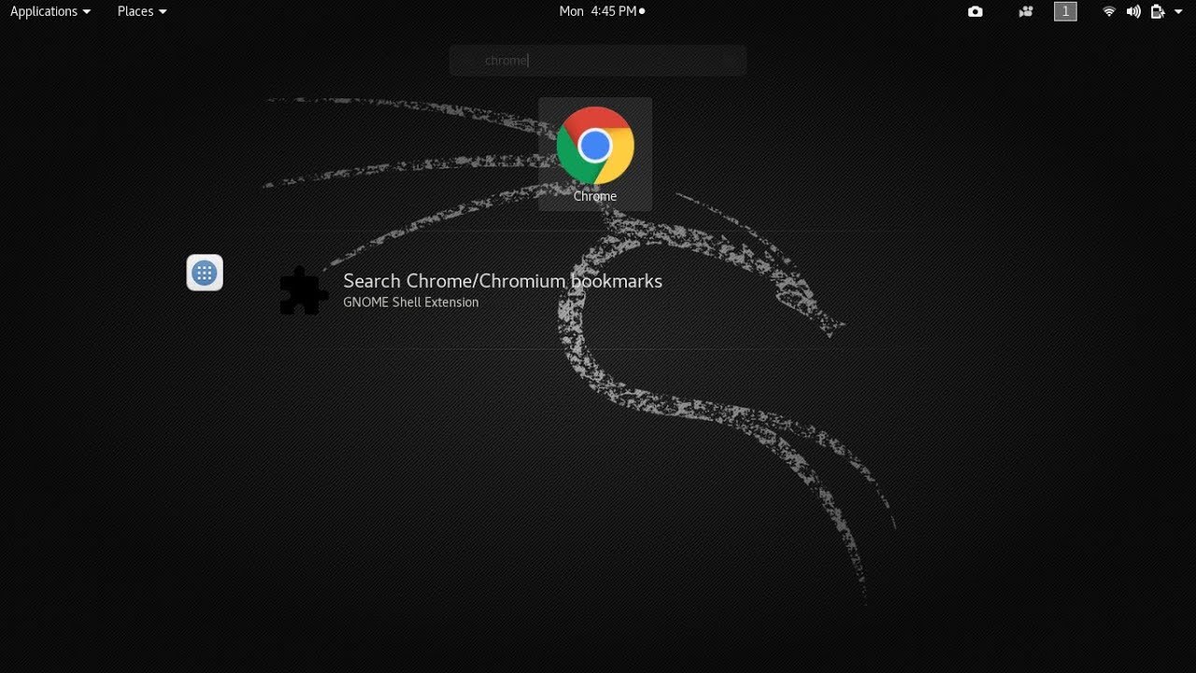1196x673 pixels.
Task: Click the battery power icon
Action: [x=1158, y=11]
